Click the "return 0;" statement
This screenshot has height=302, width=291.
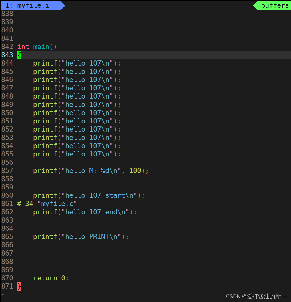(51, 278)
